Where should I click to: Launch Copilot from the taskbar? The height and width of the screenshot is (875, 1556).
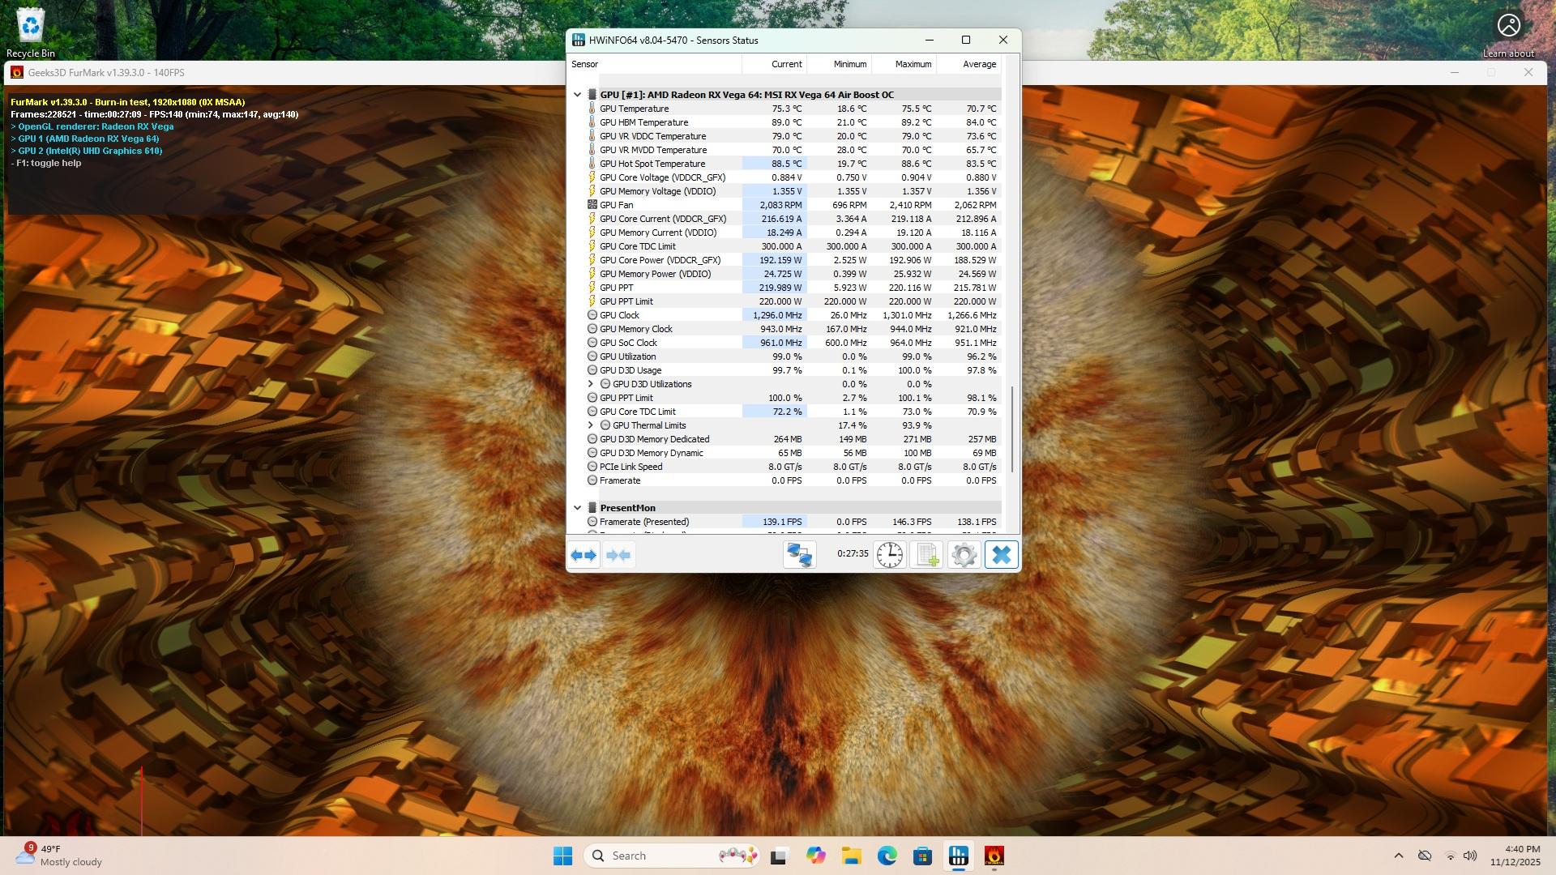tap(815, 856)
